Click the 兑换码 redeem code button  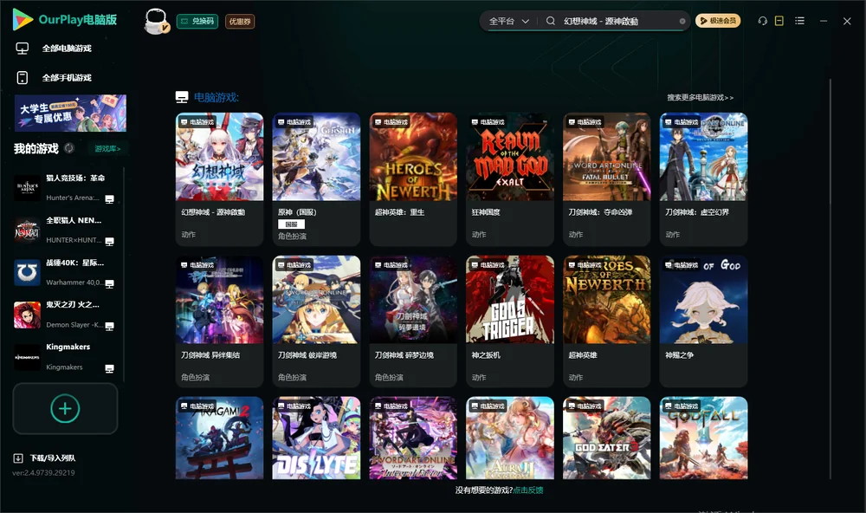tap(197, 22)
